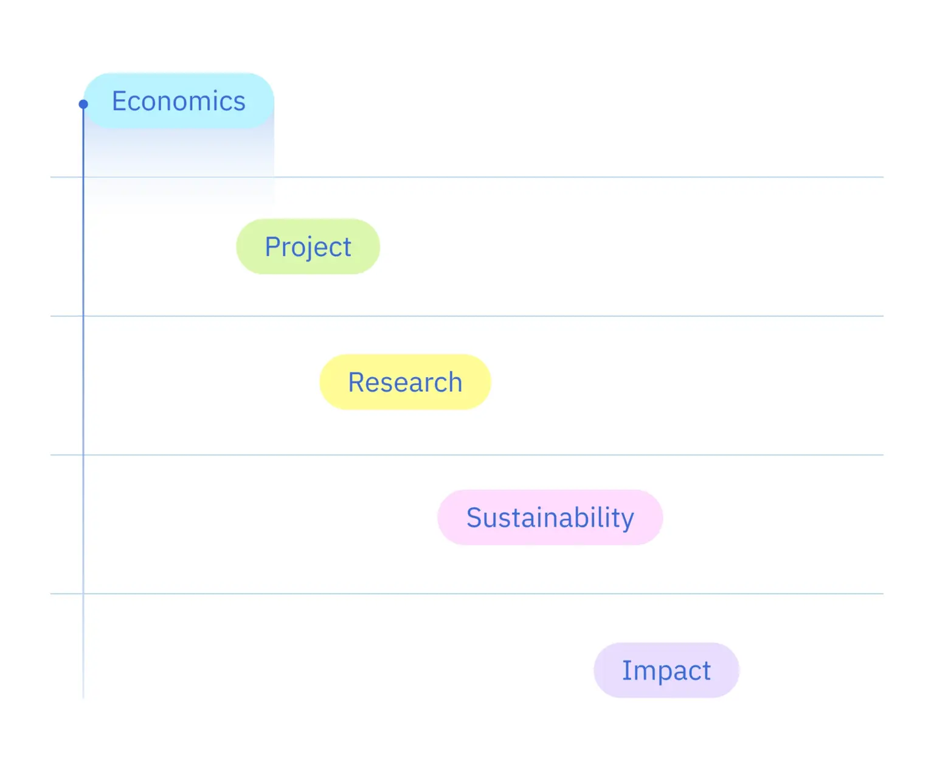This screenshot has width=934, height=764.
Task: Click empty row space right of Research
Action: (687, 382)
